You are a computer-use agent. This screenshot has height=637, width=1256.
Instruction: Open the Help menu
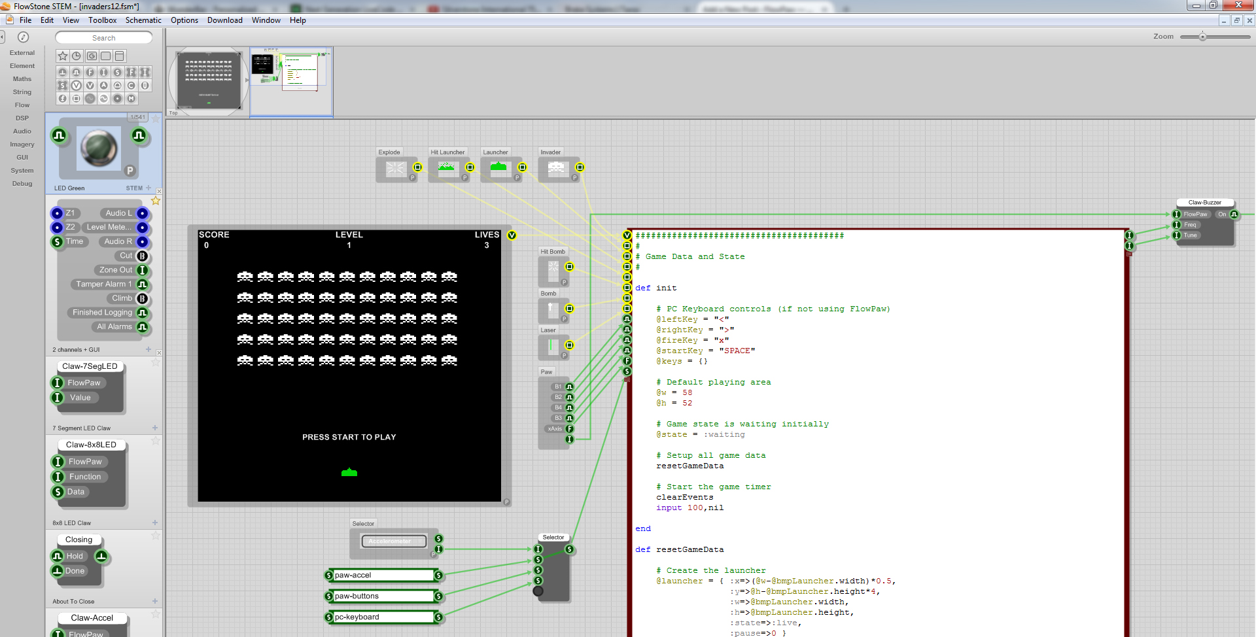298,20
